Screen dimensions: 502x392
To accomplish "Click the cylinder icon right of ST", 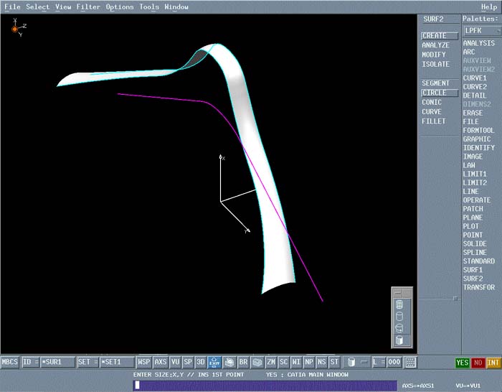I will coord(351,363).
